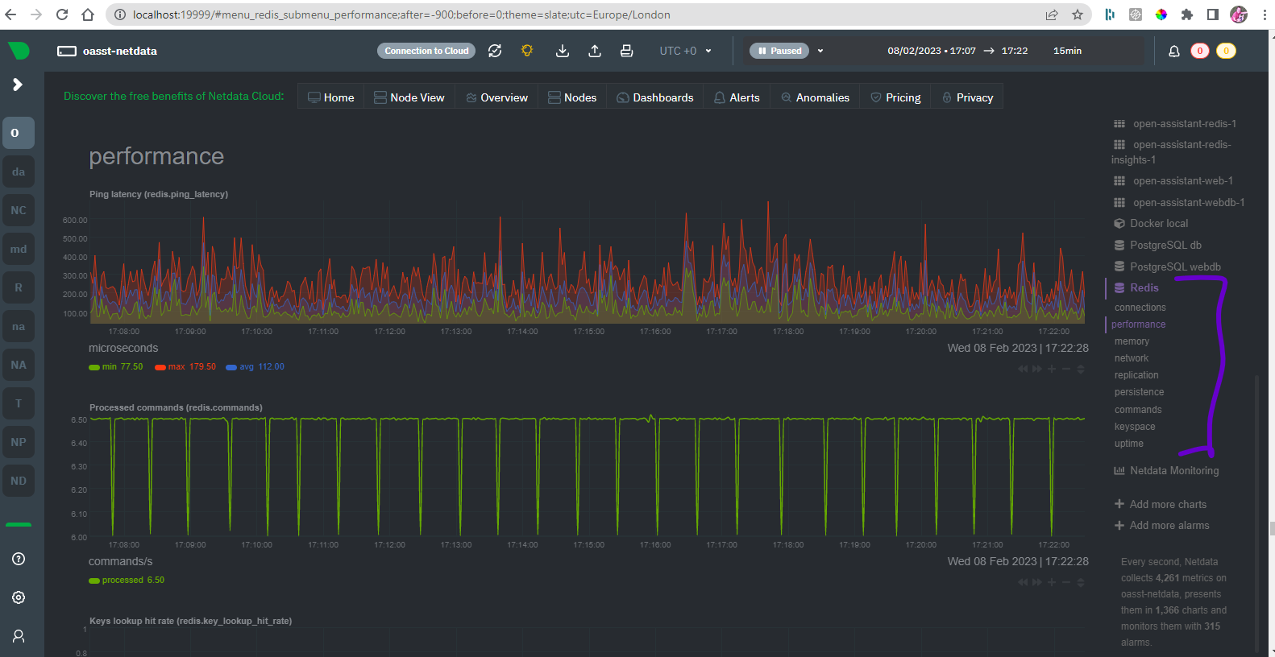The width and height of the screenshot is (1275, 657).
Task: Open PostgreSQL db menu section
Action: click(x=1157, y=246)
